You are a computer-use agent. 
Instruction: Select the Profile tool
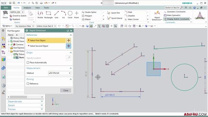click(x=40, y=14)
